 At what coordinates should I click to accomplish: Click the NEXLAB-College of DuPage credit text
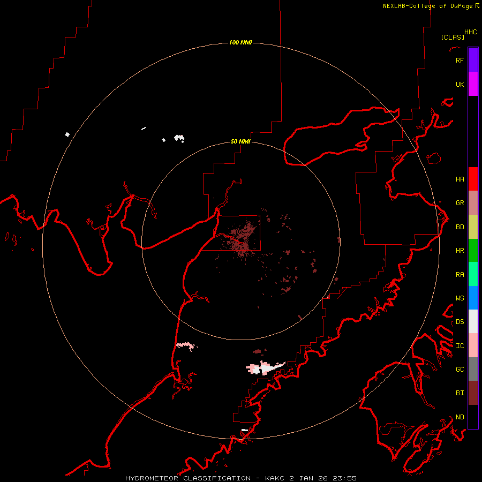[x=427, y=6]
